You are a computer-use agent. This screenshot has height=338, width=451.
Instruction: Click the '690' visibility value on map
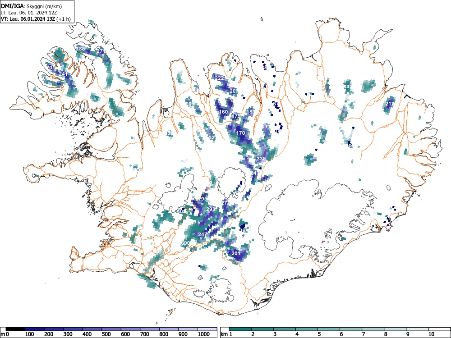coord(185,243)
